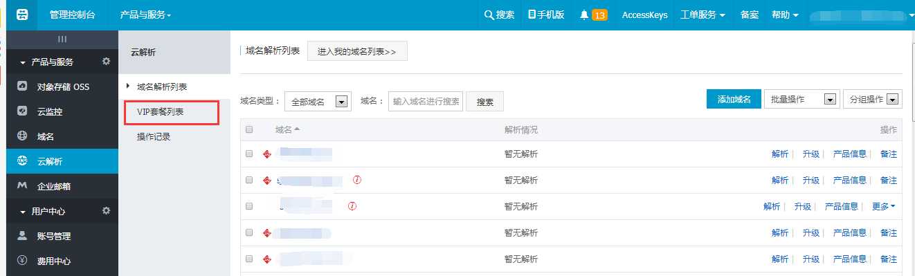Open 备案 in top bar
The image size is (915, 276).
750,15
